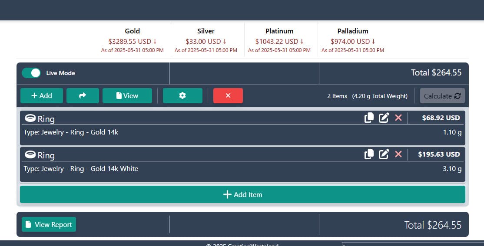Screen dimensions: 484x246
Task: Click the 1.10 g weight value
Action: (x=452, y=132)
